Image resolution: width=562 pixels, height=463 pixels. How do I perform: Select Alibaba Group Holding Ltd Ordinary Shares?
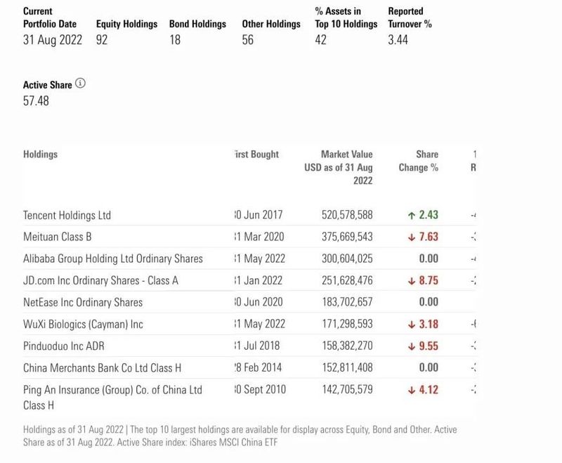[113, 259]
